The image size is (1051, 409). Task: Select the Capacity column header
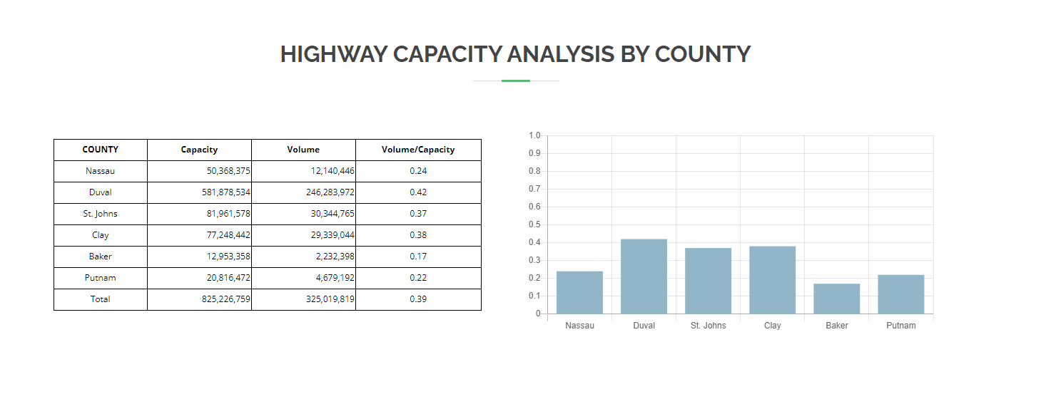199,150
